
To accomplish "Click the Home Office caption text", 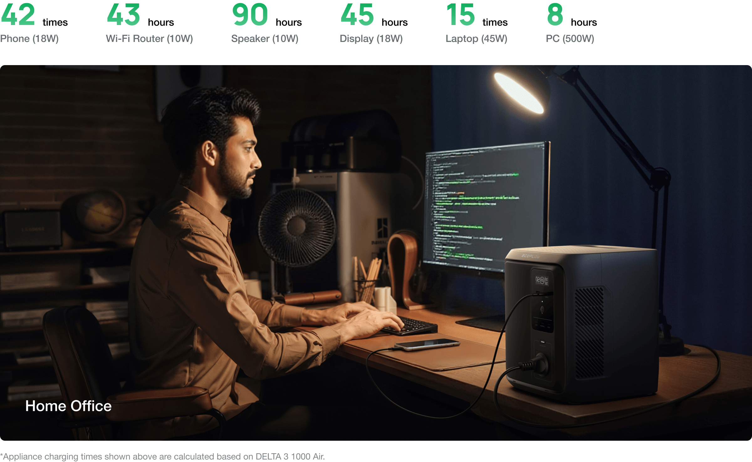I will 68,406.
